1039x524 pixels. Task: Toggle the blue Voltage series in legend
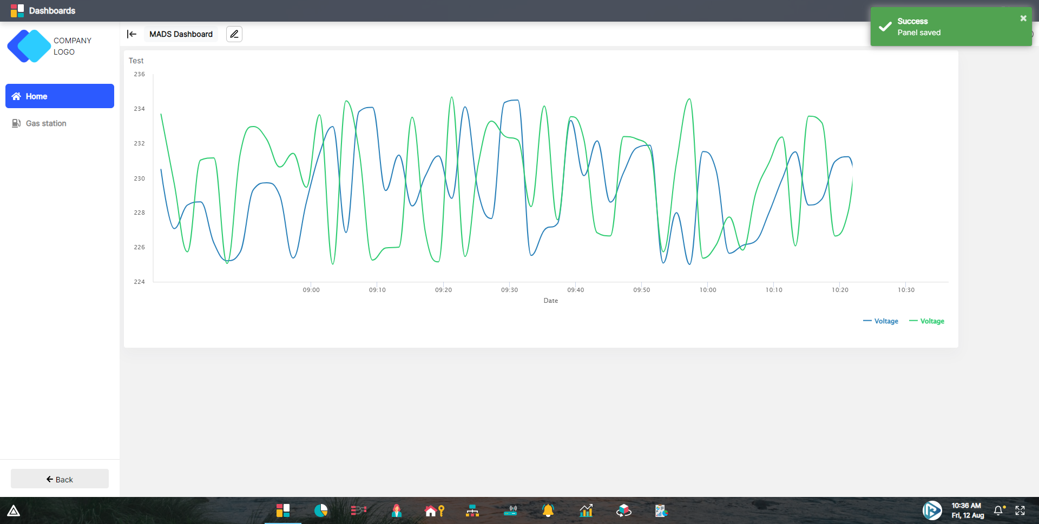[880, 321]
